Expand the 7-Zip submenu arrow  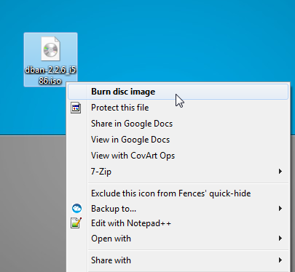[280, 172]
